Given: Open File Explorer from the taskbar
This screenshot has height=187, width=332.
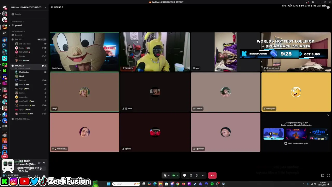Looking at the screenshot, I should pos(161,184).
